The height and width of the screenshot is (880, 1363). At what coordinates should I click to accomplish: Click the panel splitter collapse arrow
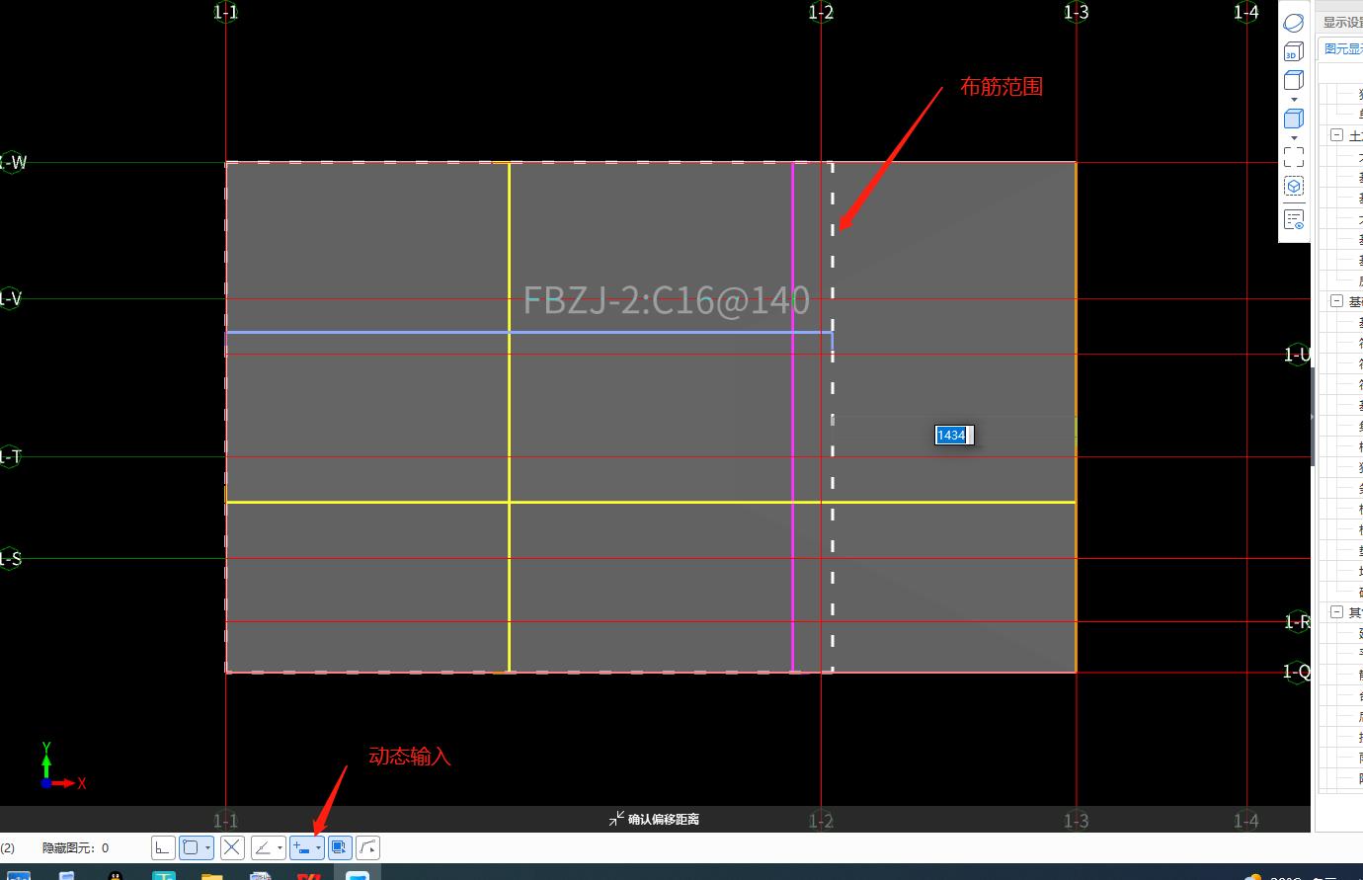1313,417
